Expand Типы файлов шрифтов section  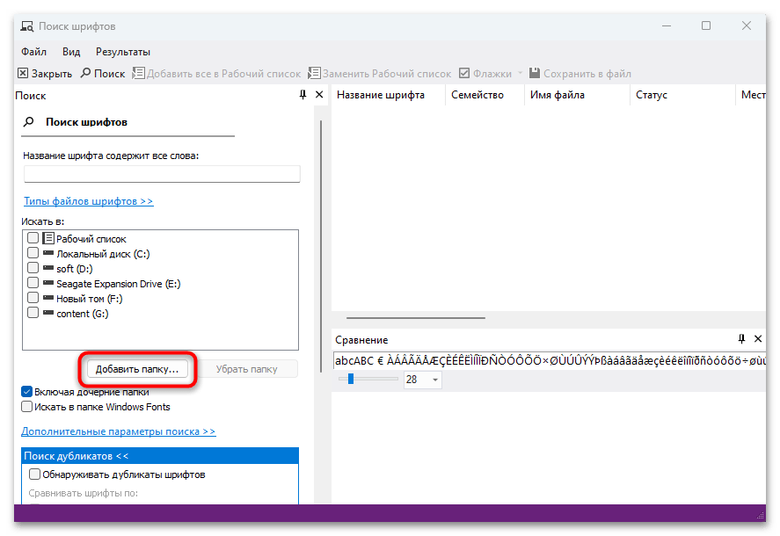click(x=88, y=200)
